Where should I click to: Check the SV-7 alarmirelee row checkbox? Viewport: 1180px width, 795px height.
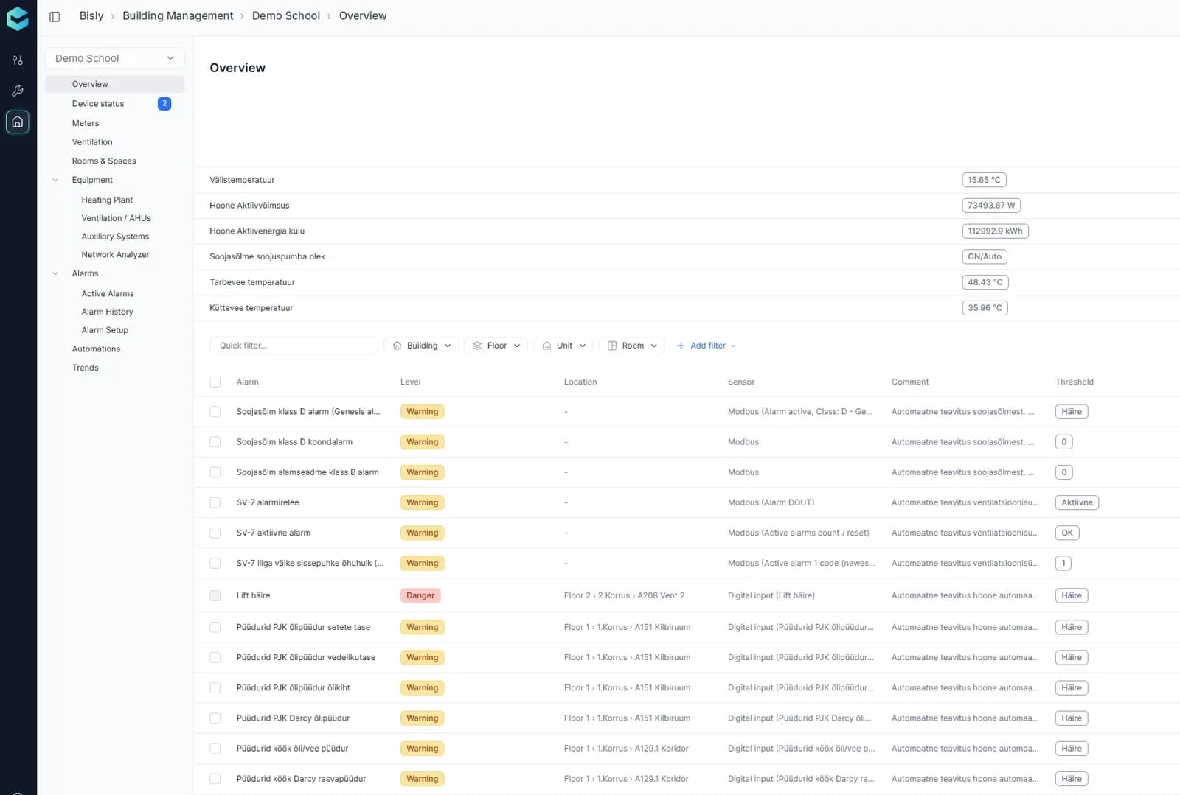pyautogui.click(x=215, y=502)
